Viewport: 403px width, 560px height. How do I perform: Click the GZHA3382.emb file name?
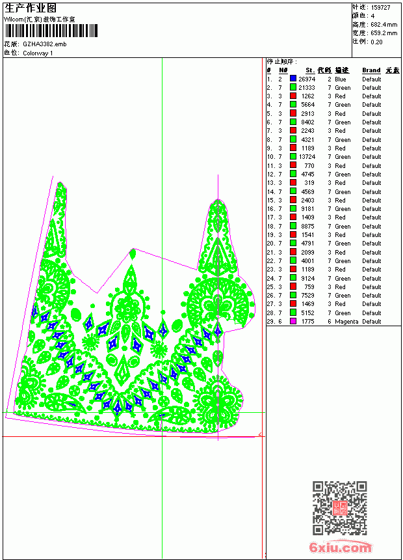coord(45,44)
